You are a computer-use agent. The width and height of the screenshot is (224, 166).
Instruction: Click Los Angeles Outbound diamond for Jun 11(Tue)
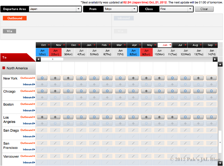(x=172, y=117)
